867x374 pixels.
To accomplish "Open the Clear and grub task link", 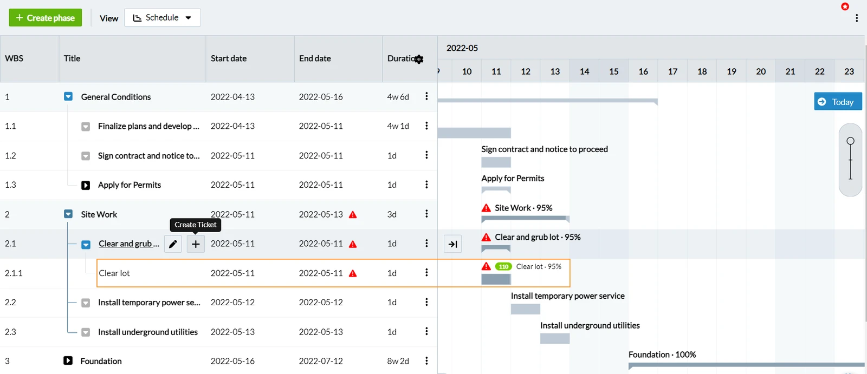I will pos(129,244).
